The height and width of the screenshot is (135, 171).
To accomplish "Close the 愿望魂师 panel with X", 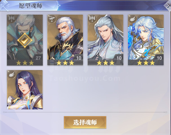I will [x=168, y=6].
